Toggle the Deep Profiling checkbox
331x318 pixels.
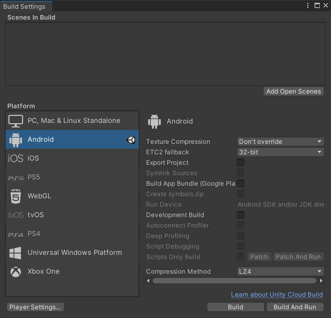tap(241, 236)
